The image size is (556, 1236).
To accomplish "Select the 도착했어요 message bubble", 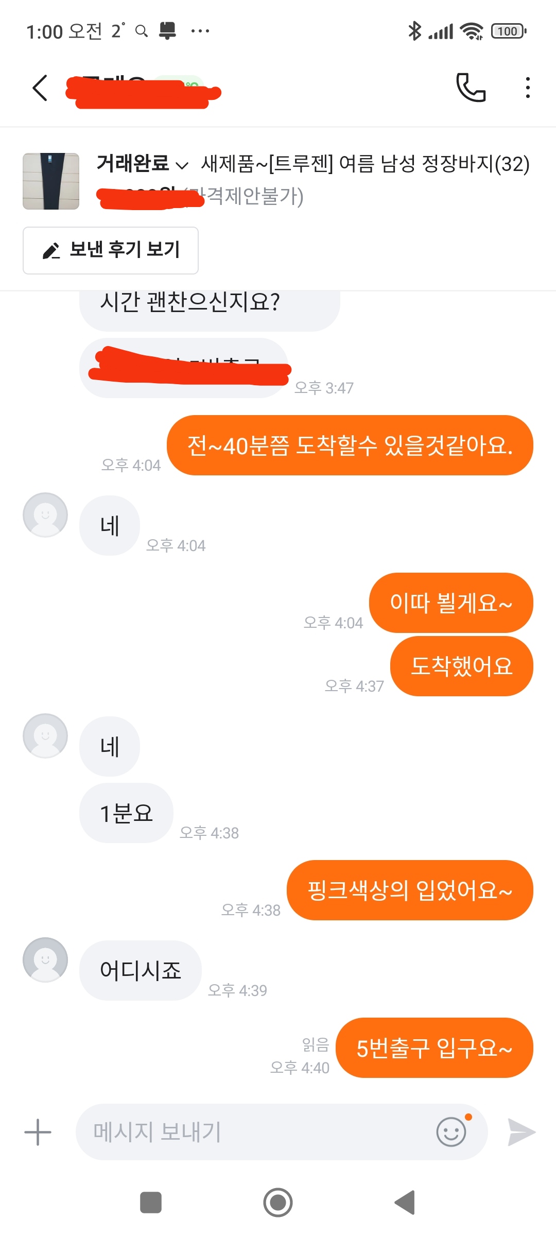I will 462,666.
